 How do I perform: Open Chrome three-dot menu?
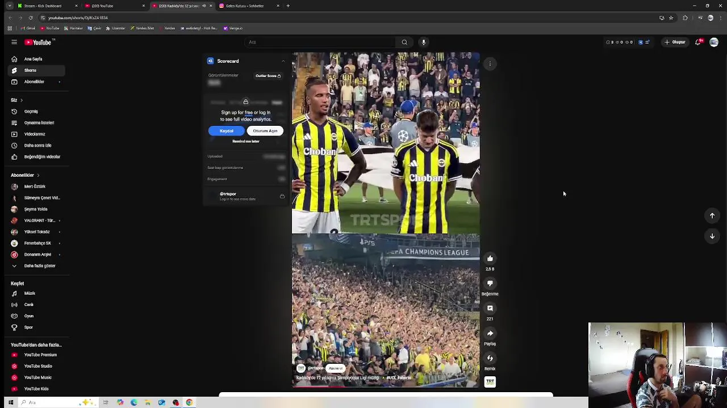click(x=720, y=18)
